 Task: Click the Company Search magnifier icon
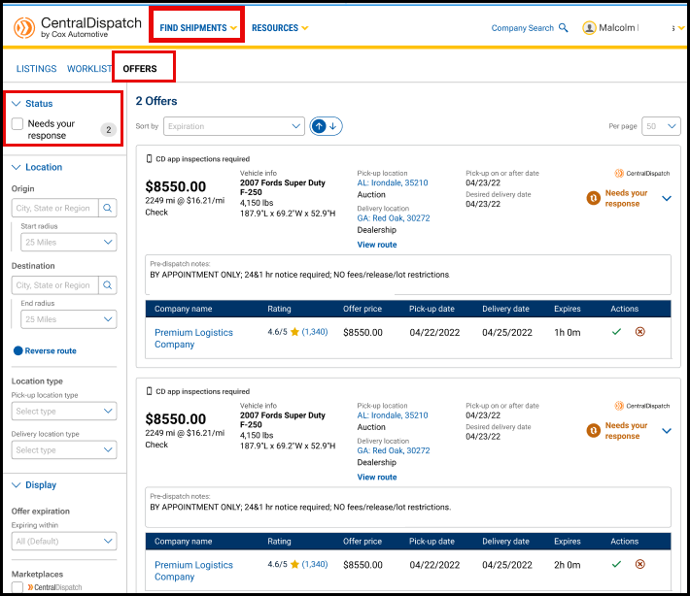563,28
